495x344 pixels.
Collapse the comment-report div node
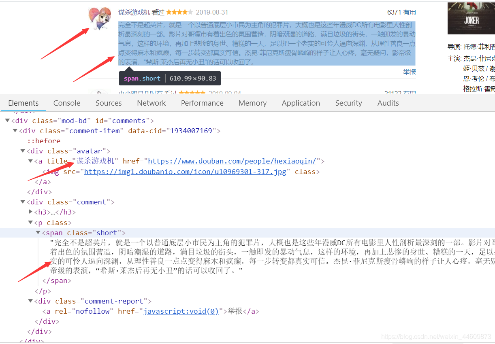tap(30, 301)
